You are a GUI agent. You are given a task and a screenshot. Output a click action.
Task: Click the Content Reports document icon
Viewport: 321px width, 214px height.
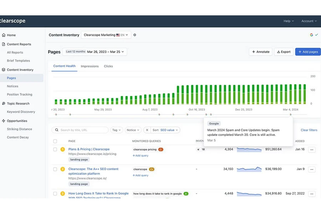coord(4,44)
